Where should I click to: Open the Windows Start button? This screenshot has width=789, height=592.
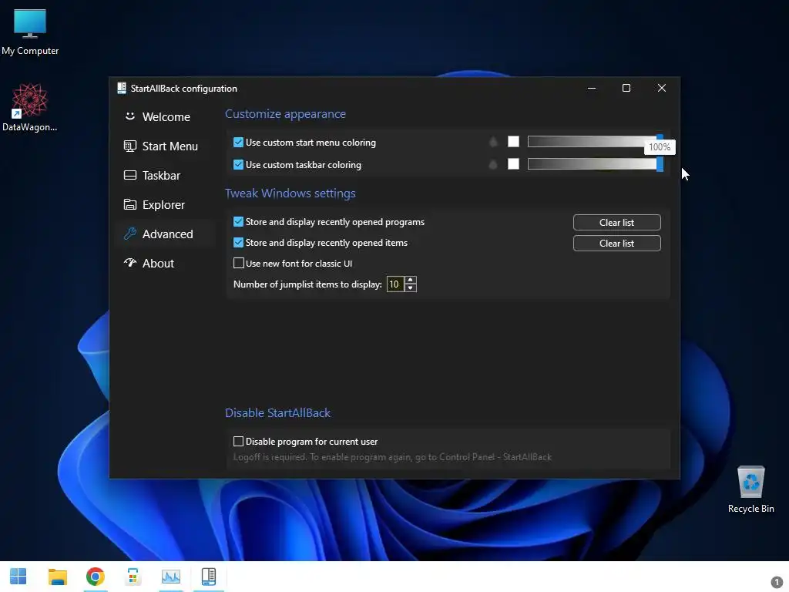tap(18, 577)
